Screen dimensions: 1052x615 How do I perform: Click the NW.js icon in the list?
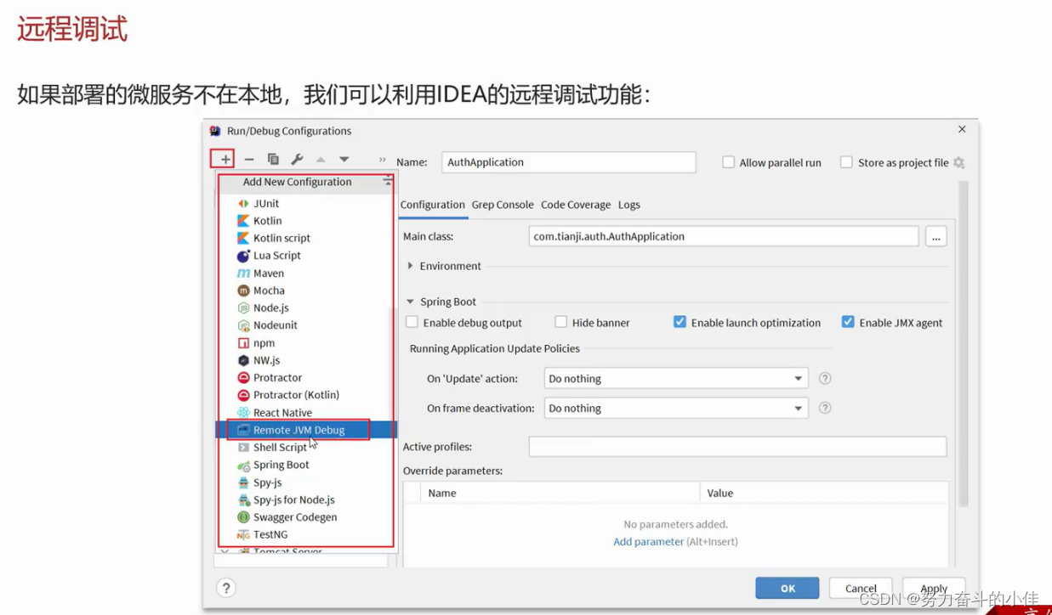[243, 360]
